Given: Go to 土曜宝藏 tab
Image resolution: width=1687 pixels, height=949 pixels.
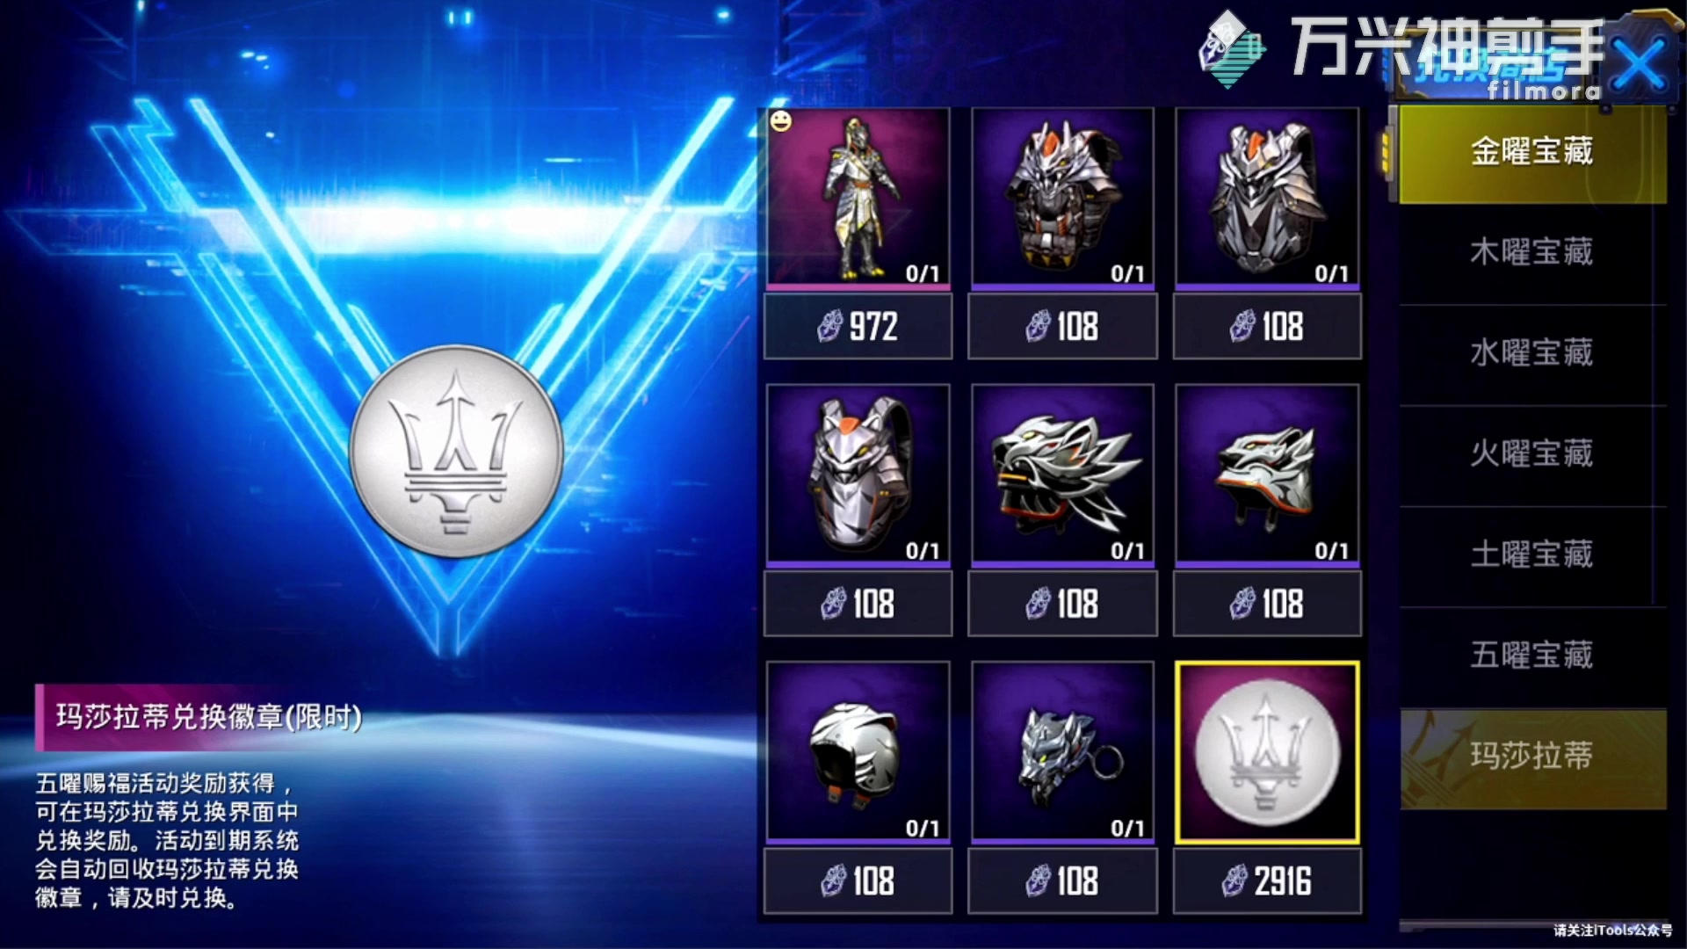Looking at the screenshot, I should 1532,555.
